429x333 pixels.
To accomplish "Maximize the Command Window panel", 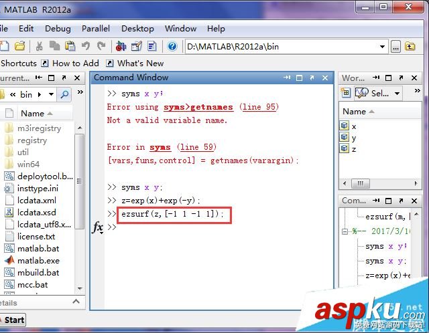I will point(300,78).
